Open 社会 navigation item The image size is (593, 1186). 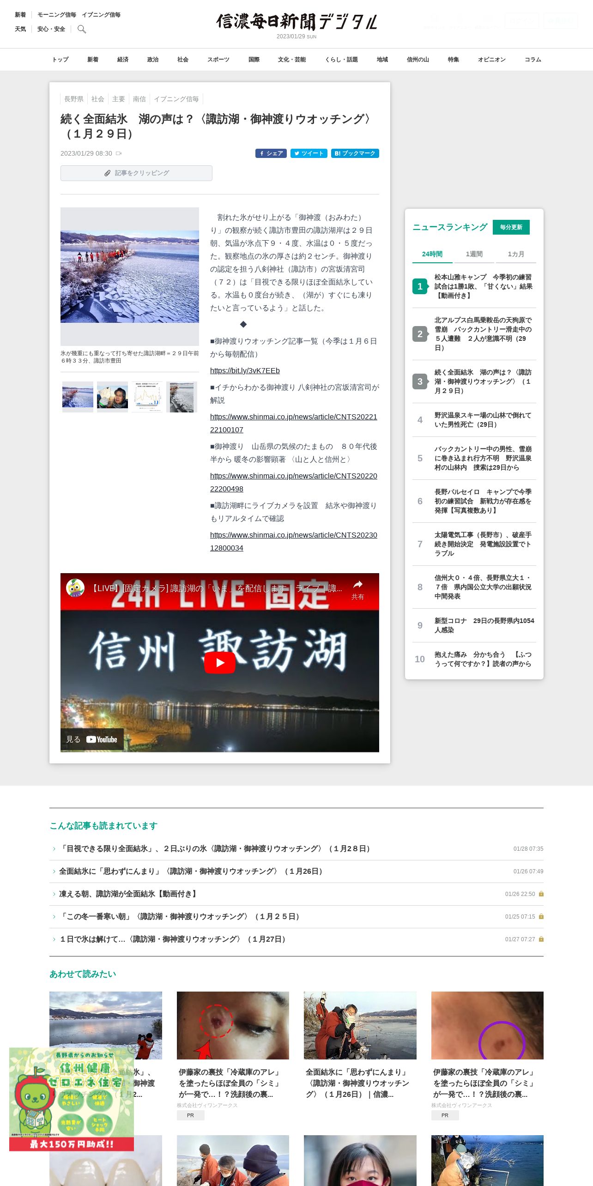click(x=183, y=60)
